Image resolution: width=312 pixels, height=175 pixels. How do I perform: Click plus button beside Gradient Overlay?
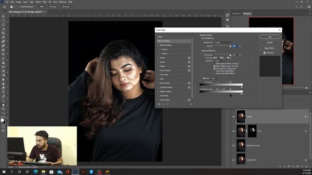[x=189, y=87]
